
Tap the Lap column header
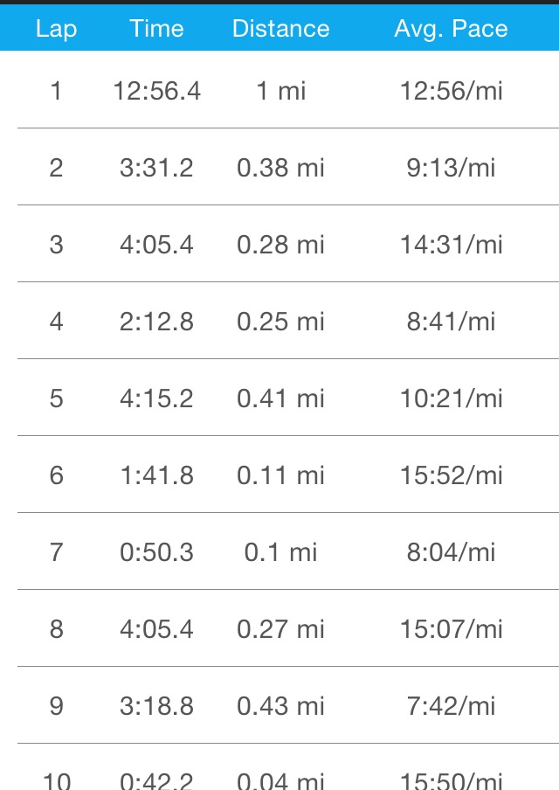[x=56, y=29]
